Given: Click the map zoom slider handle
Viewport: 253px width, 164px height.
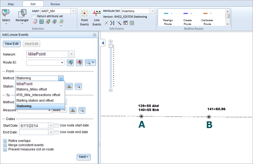Looking at the screenshot, I should (111, 46).
